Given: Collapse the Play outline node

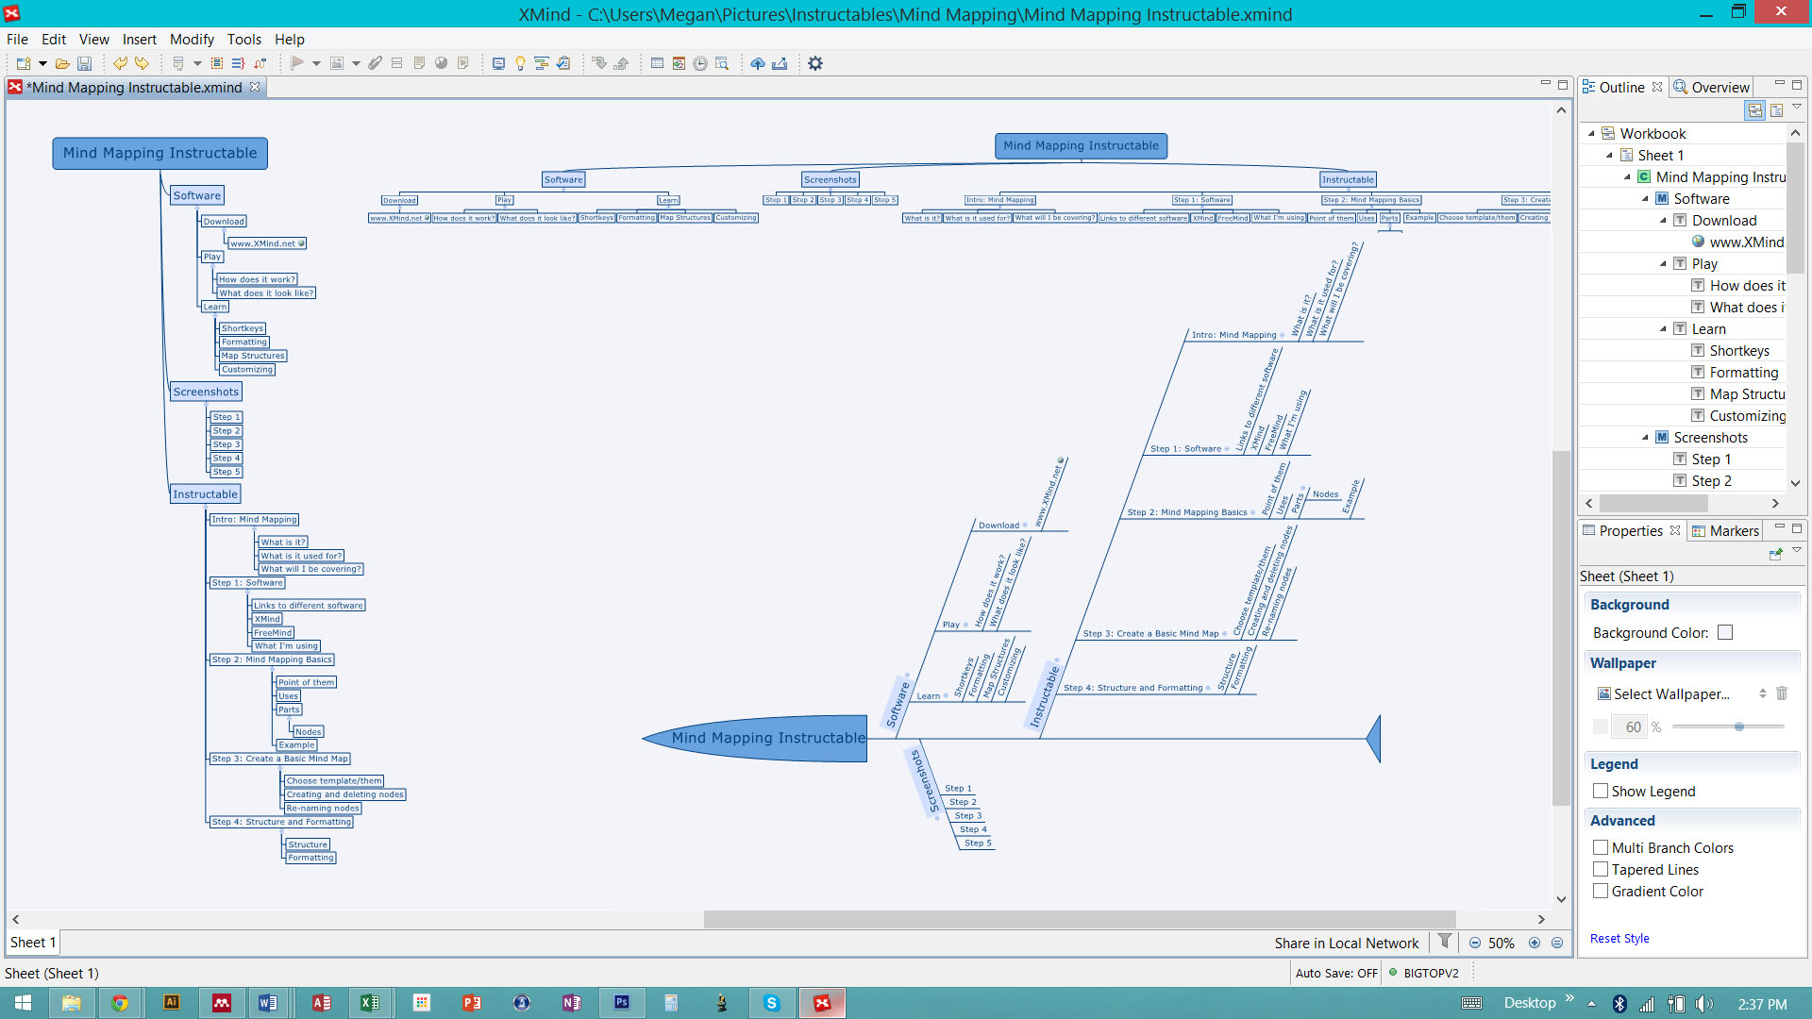Looking at the screenshot, I should pos(1663,264).
